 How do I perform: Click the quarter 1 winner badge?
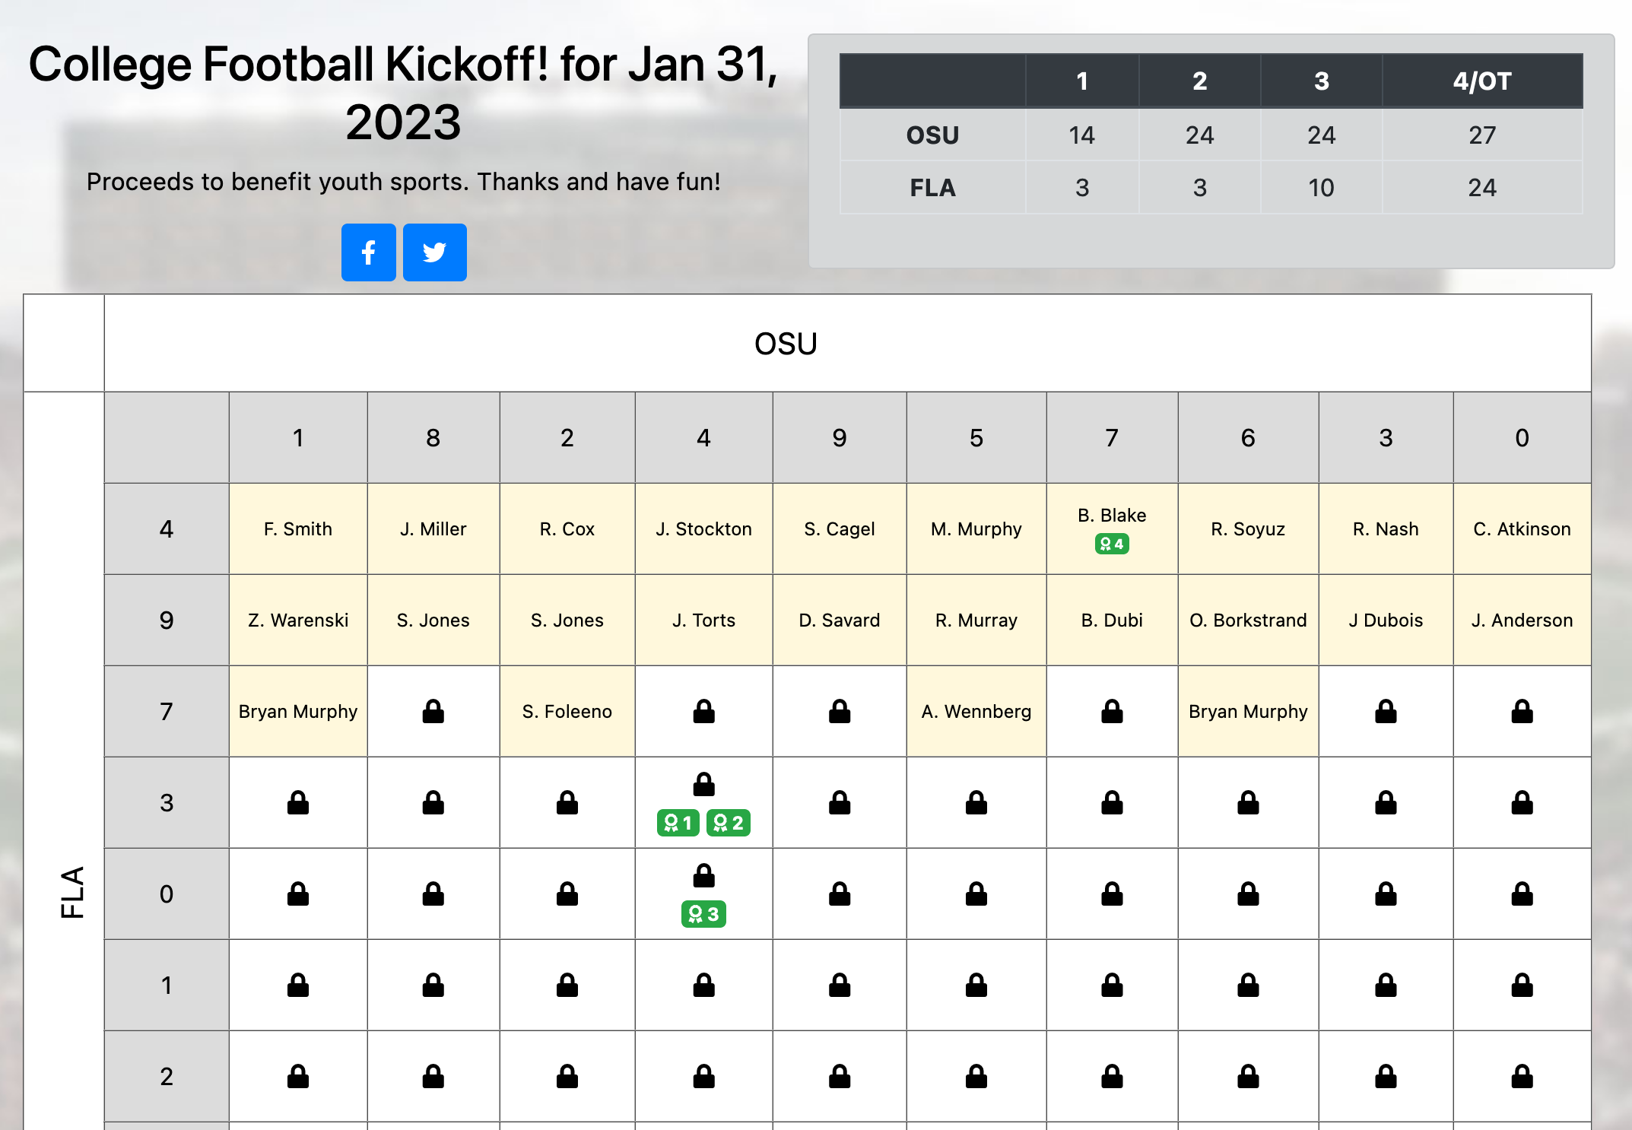(678, 823)
